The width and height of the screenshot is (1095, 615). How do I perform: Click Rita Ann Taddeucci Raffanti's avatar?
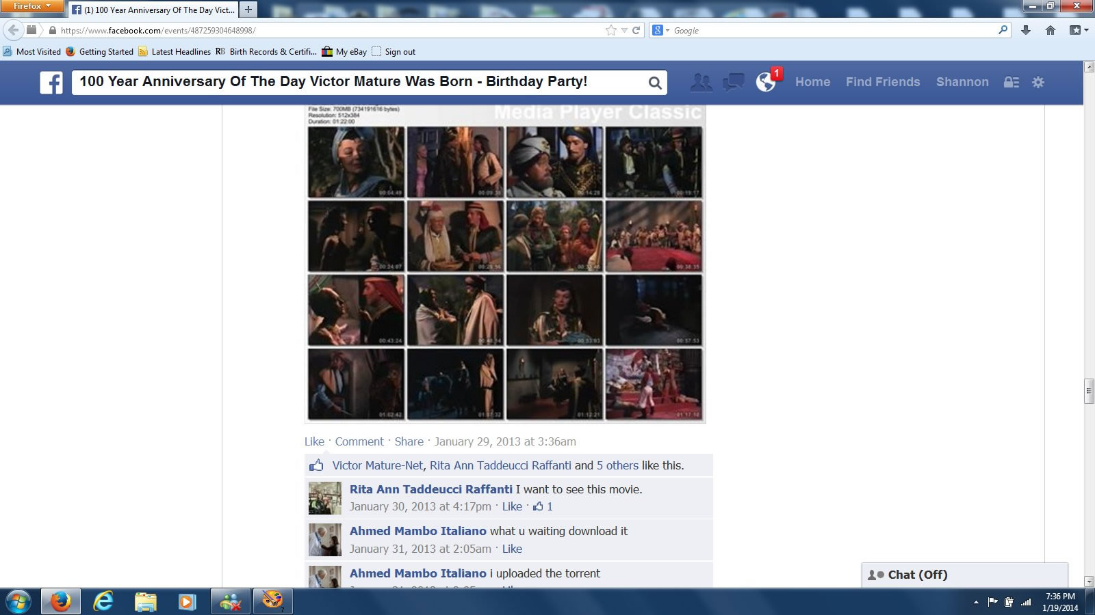pyautogui.click(x=324, y=498)
